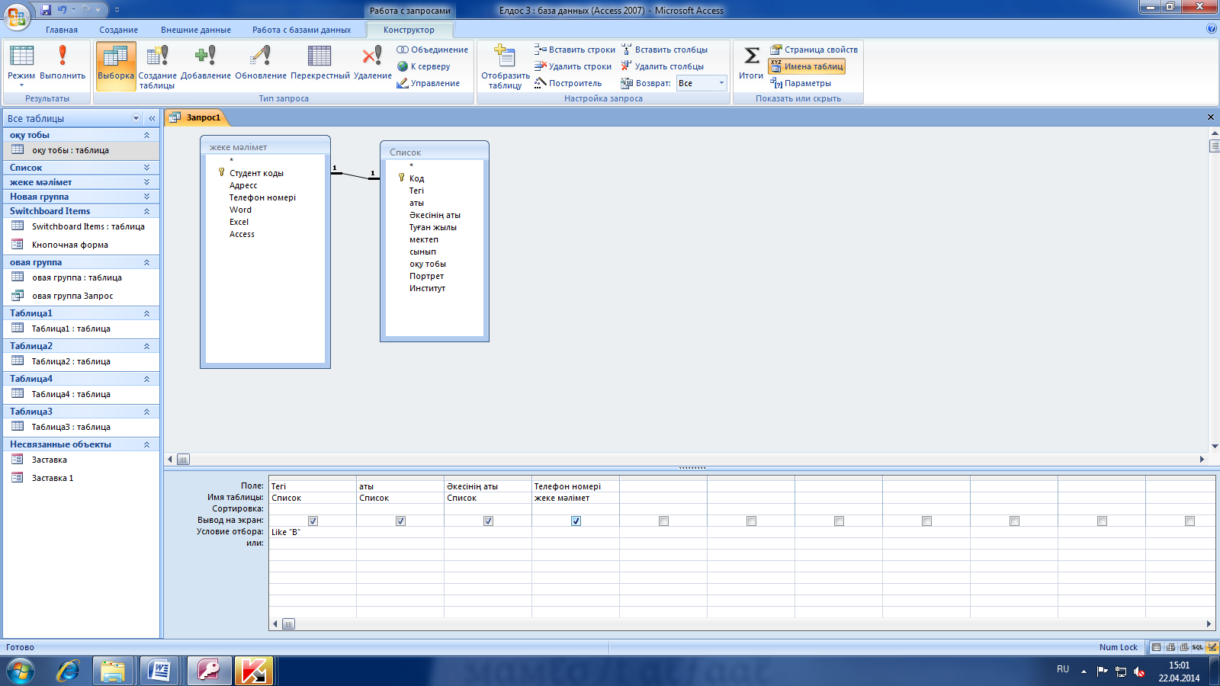This screenshot has width=1220, height=686.
Task: Select the Конструктор ribbon tab
Action: click(409, 30)
